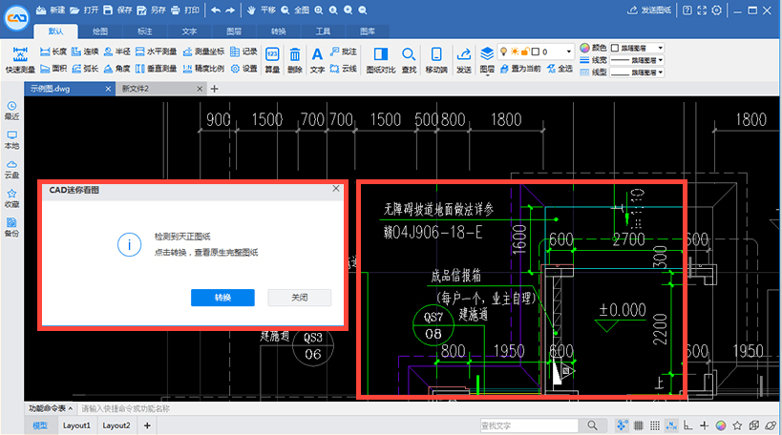This screenshot has height=435, width=782.
Task: Open 精度比例 precision scale settings
Action: [x=203, y=69]
